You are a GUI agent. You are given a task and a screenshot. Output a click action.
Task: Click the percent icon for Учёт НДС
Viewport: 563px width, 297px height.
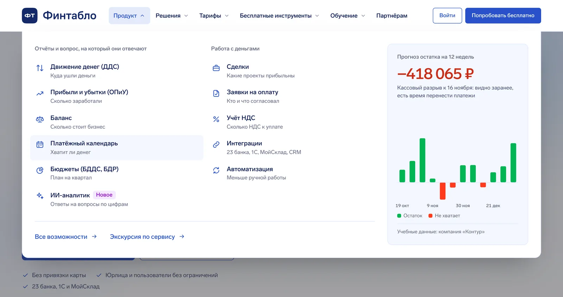coord(216,119)
